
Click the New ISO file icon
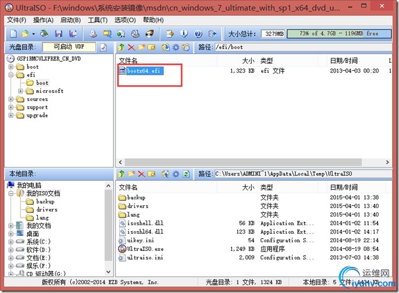[x=13, y=34]
